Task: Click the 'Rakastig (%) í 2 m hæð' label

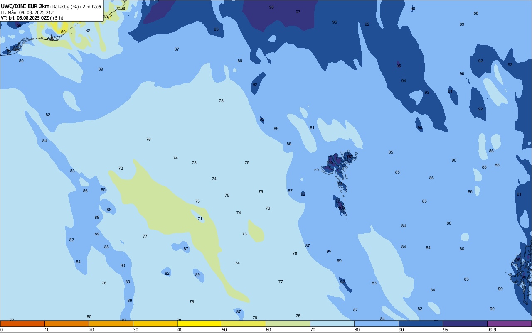Action: tap(76, 7)
